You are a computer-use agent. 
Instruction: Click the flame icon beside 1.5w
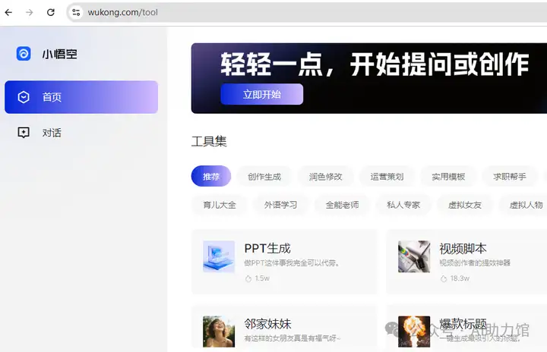[248, 278]
